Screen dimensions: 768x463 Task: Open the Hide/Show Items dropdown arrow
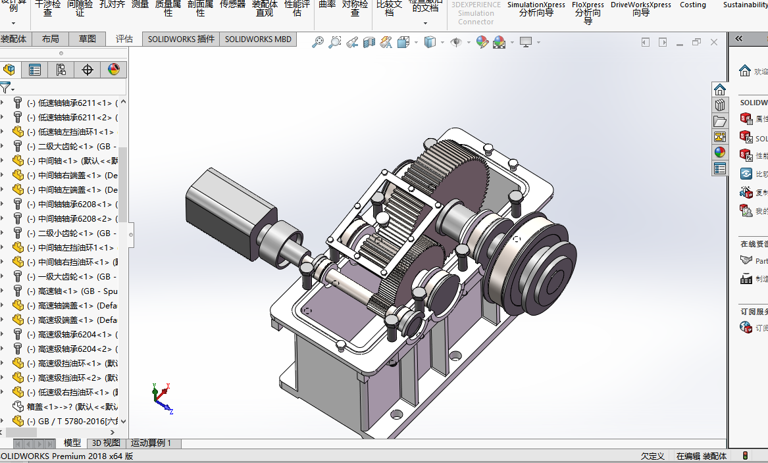[469, 43]
